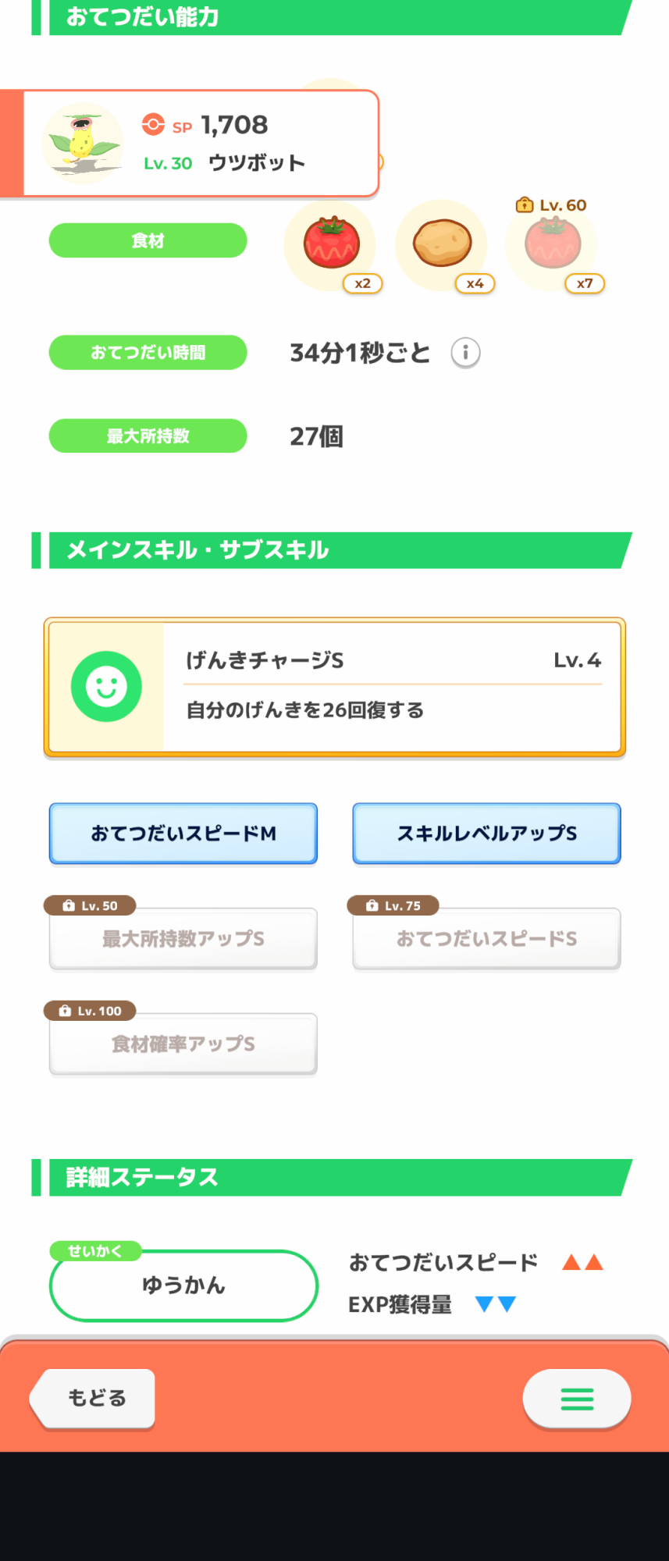Tap the ゆうかん nature box

pos(183,1285)
